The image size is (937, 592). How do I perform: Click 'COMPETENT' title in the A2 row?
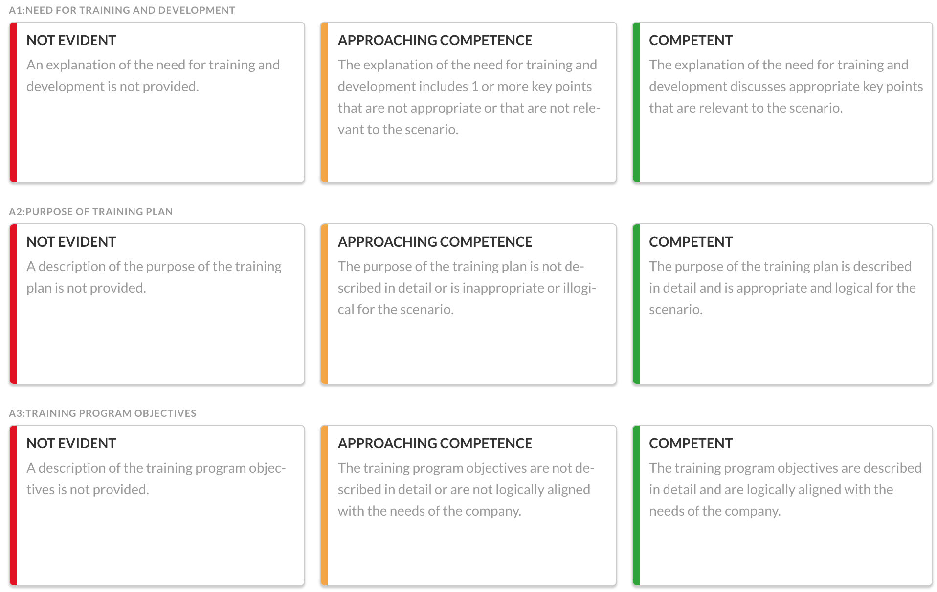point(691,242)
